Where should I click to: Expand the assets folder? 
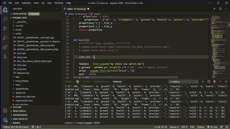pyautogui.click(x=18, y=29)
